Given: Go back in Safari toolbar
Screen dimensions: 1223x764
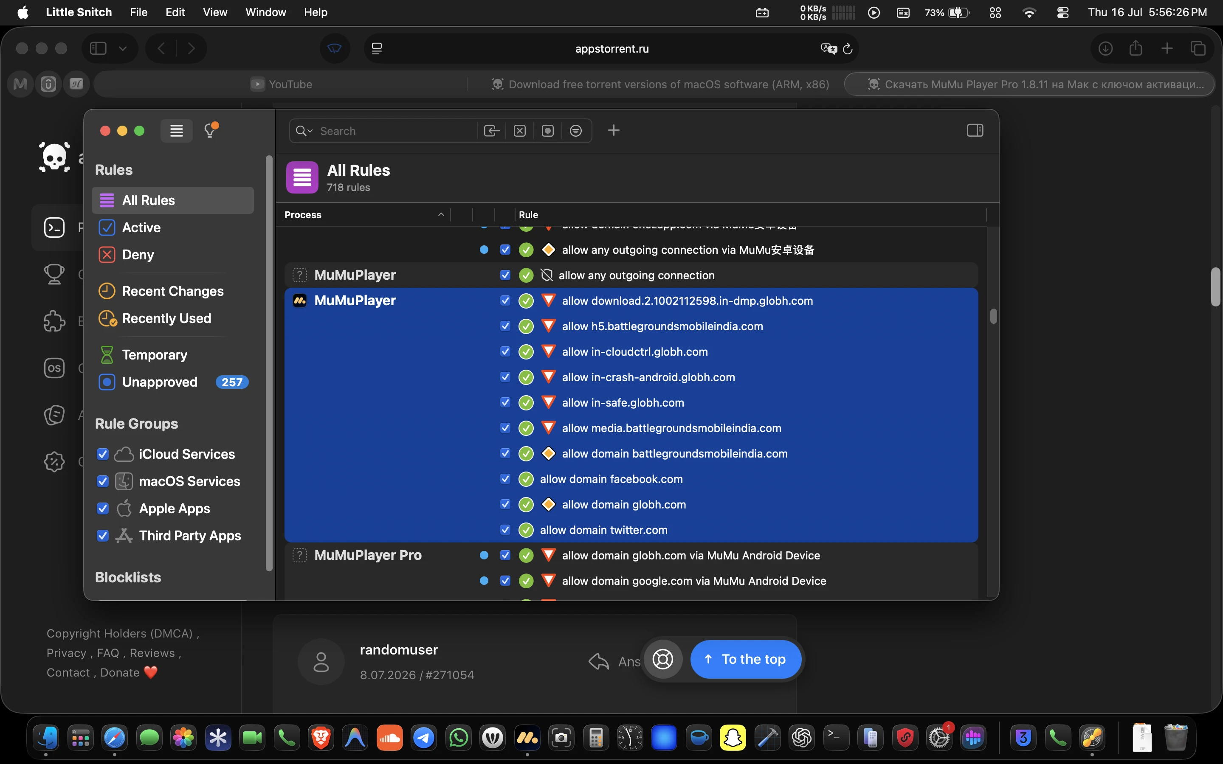Looking at the screenshot, I should (x=161, y=48).
